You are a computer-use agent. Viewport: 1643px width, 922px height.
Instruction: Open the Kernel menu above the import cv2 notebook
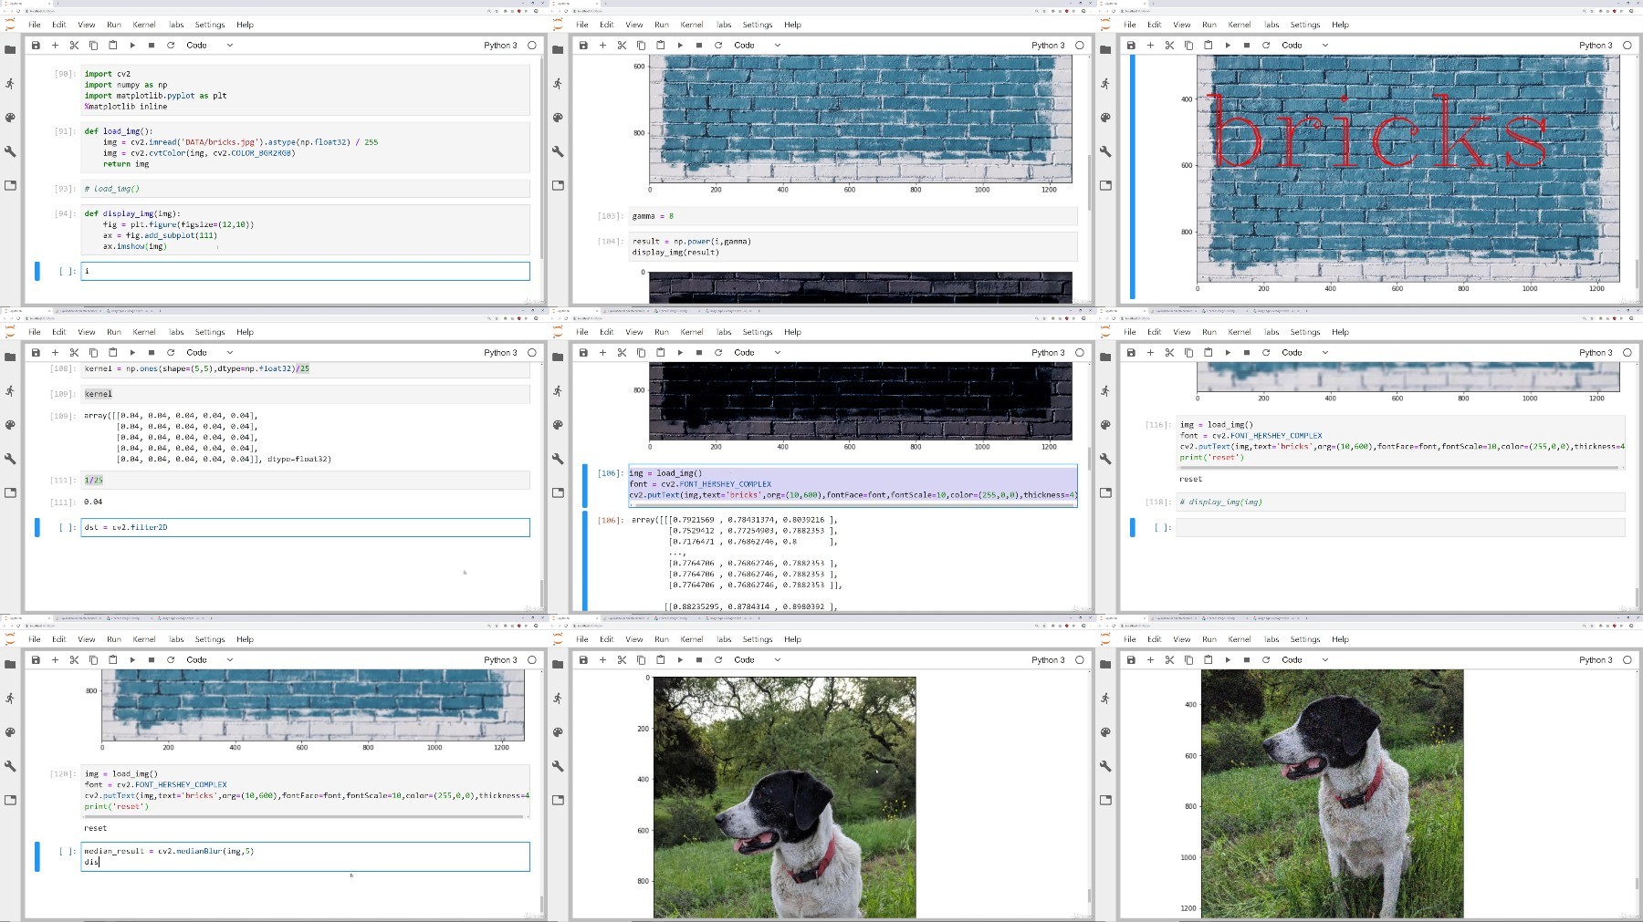(144, 25)
